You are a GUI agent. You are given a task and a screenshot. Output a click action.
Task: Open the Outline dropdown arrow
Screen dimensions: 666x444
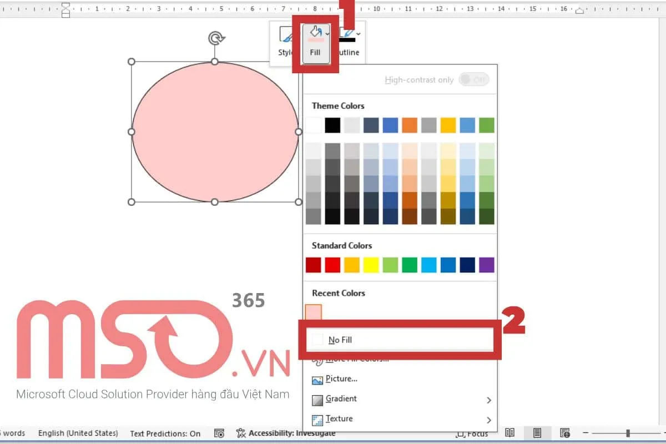[x=359, y=34]
